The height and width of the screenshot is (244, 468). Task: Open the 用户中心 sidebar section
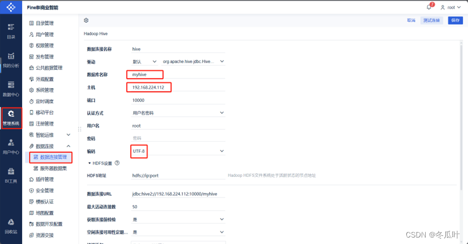(11, 147)
